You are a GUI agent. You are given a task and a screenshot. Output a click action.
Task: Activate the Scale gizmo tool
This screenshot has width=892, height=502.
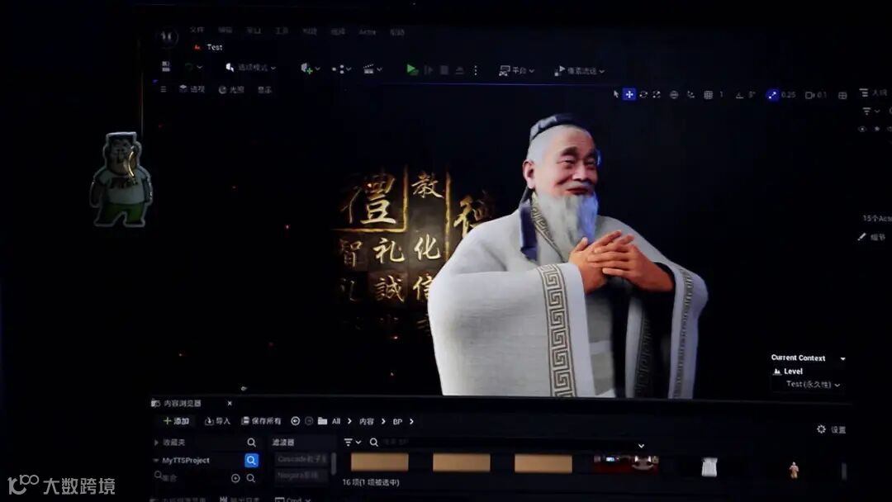657,94
